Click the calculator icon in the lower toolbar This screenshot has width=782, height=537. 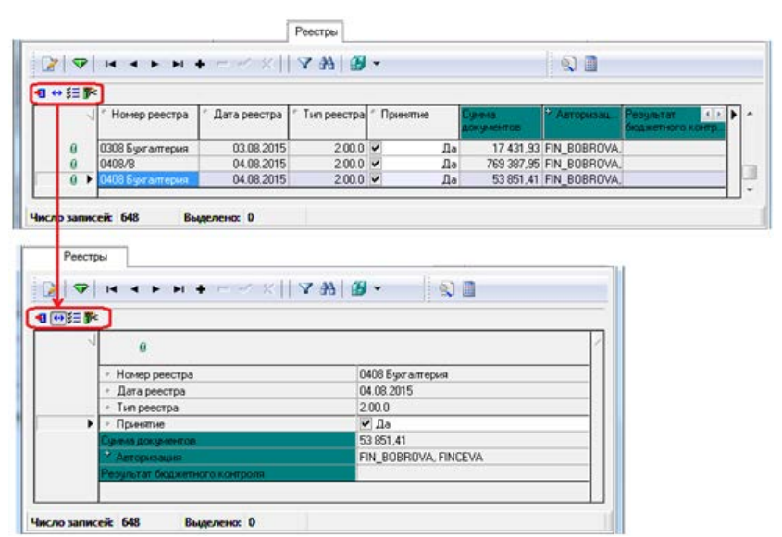[469, 290]
